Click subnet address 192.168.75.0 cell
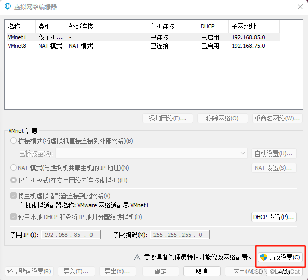The image size is (308, 280). coord(249,46)
